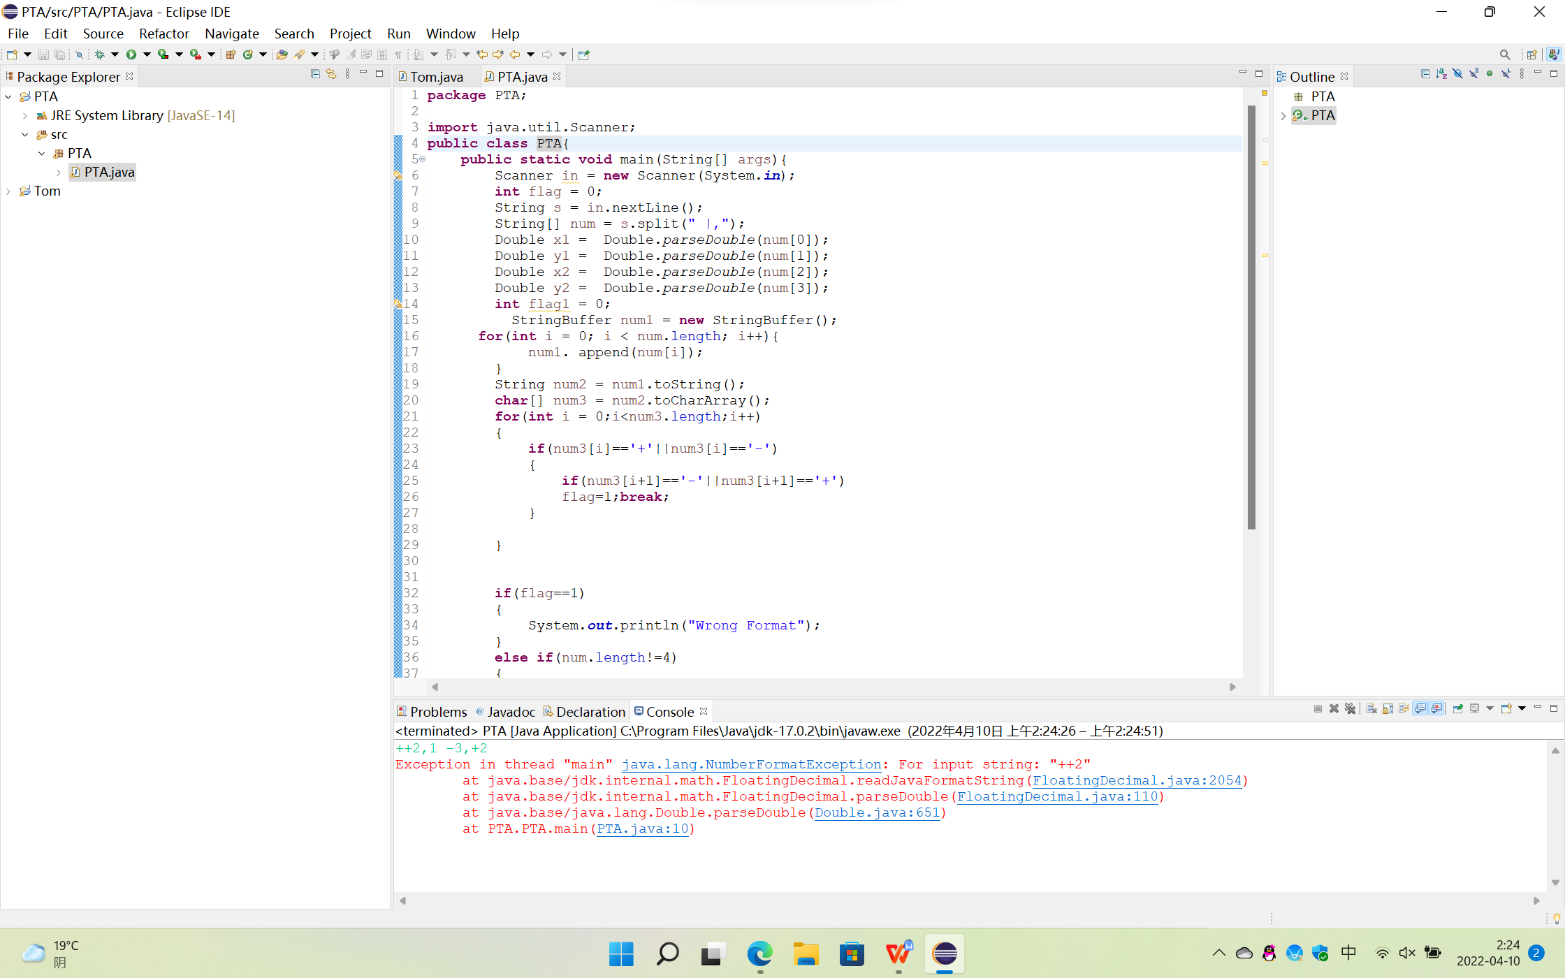Click the green Run button in toolbar
This screenshot has height=978, width=1565.
(131, 54)
